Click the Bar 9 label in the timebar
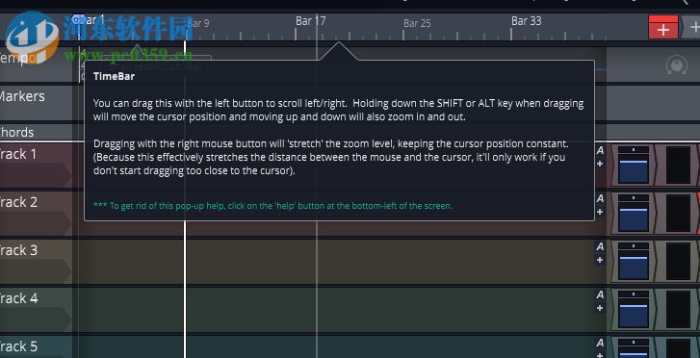 197,23
